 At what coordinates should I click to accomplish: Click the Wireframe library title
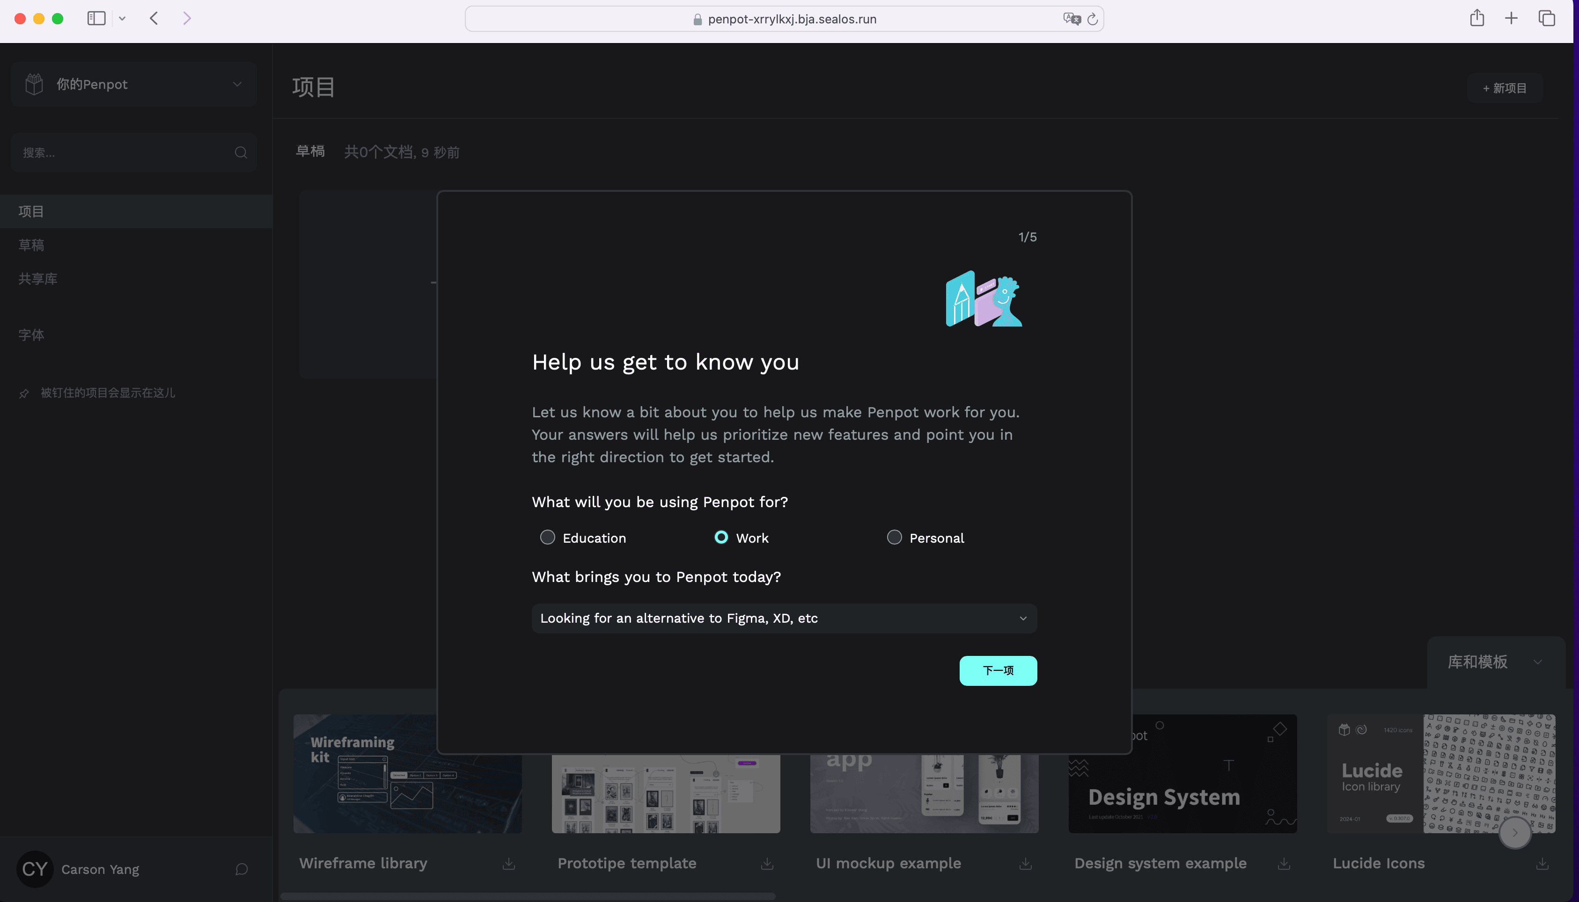[363, 864]
